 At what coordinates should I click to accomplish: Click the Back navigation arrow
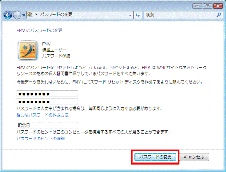click(x=8, y=15)
